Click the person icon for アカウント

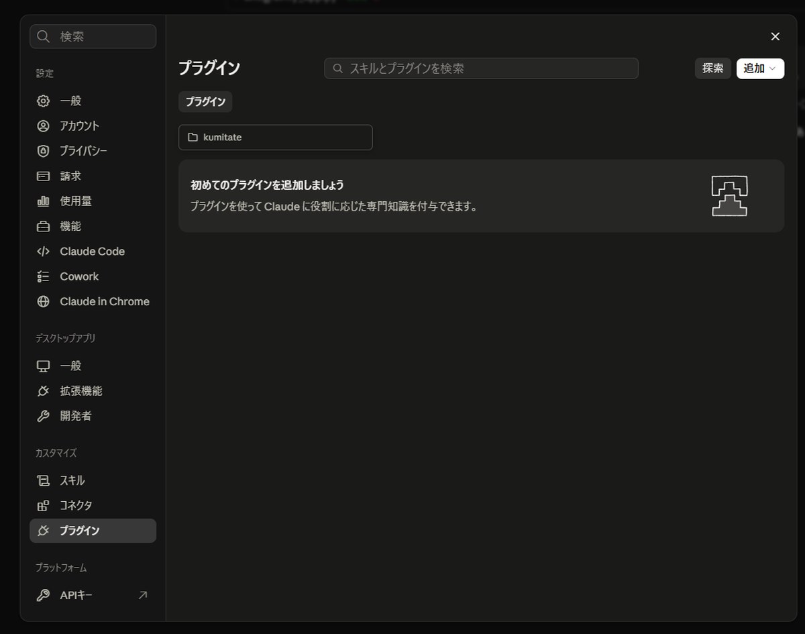[x=43, y=126]
